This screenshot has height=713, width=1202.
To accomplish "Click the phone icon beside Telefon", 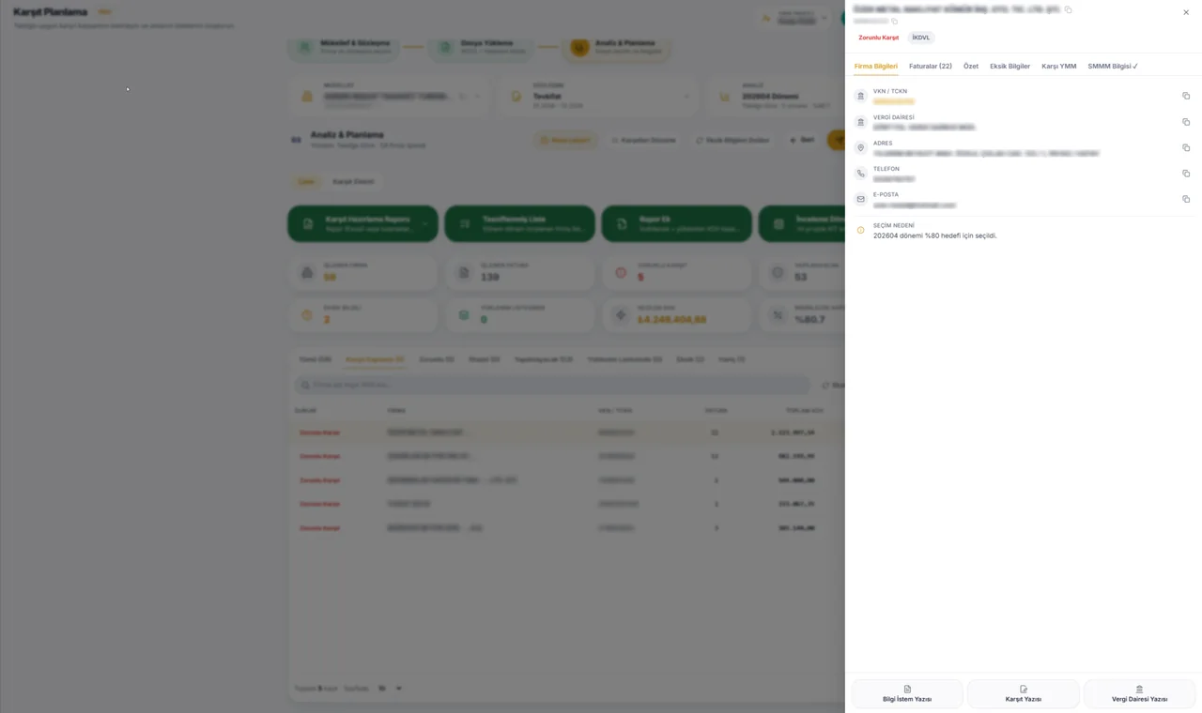I will tap(860, 174).
